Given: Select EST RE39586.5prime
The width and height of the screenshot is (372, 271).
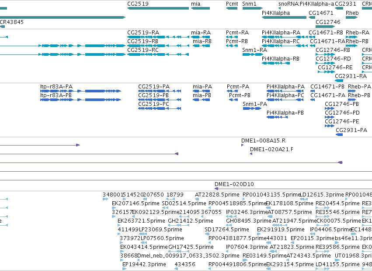Looking at the screenshot, I should pos(338,247).
